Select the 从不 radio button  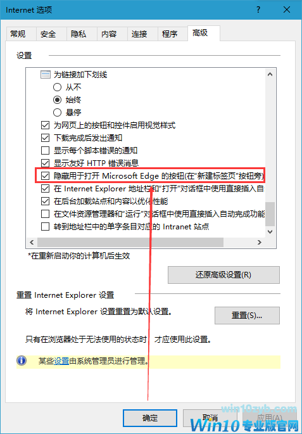coord(57,87)
